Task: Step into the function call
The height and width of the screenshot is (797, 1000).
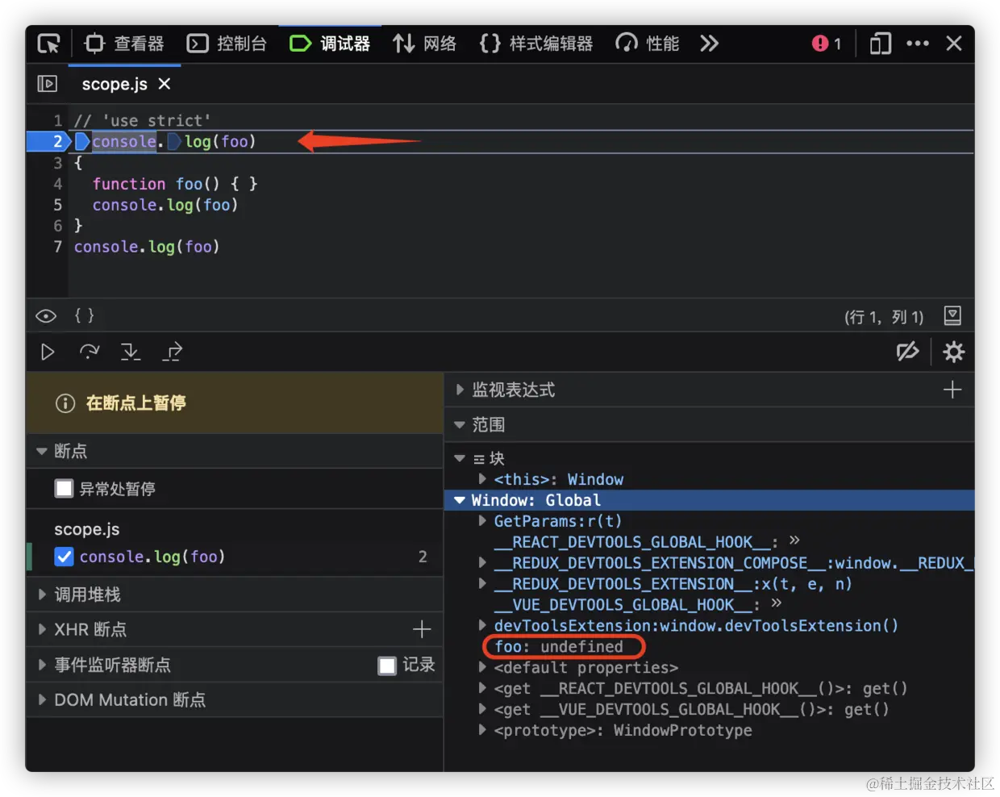Action: [x=130, y=352]
